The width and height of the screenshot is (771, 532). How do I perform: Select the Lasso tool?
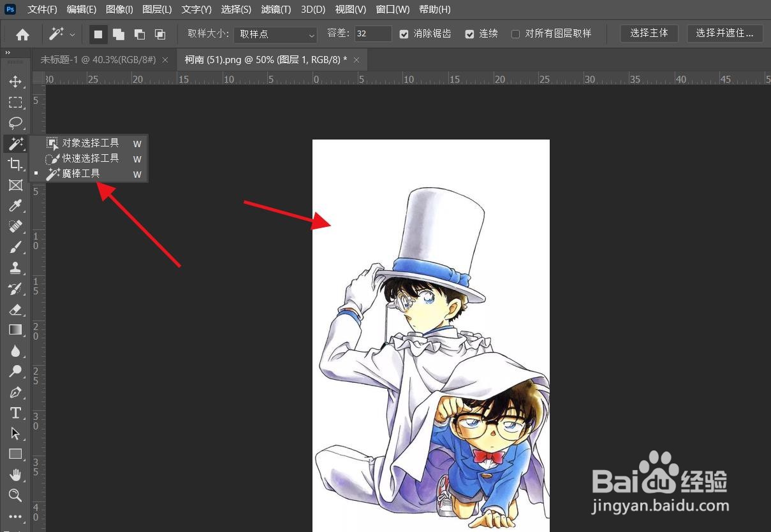(15, 123)
